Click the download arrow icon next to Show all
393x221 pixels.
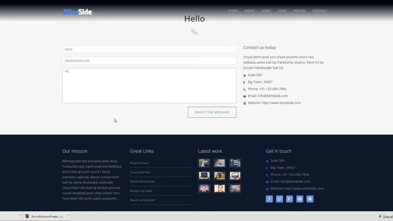click(380, 216)
